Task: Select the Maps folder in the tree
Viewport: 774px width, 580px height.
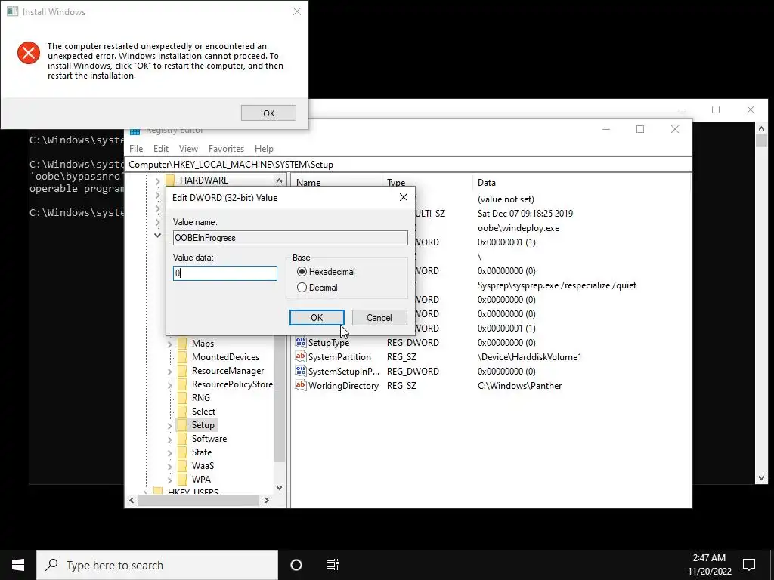Action: coord(203,344)
